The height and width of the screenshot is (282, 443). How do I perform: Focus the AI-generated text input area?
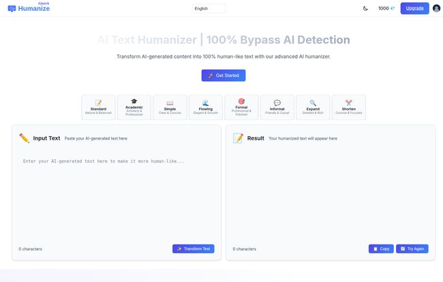click(117, 196)
